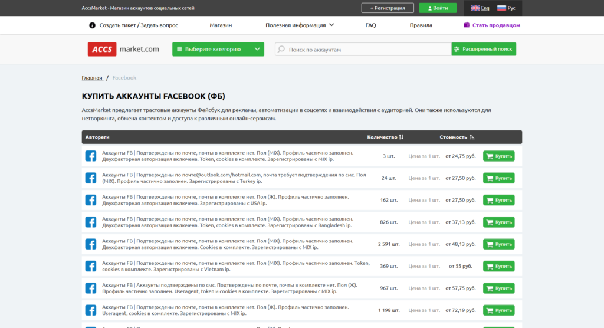This screenshot has height=328, width=604.
Task: Open Магазин menu item
Action: (221, 25)
